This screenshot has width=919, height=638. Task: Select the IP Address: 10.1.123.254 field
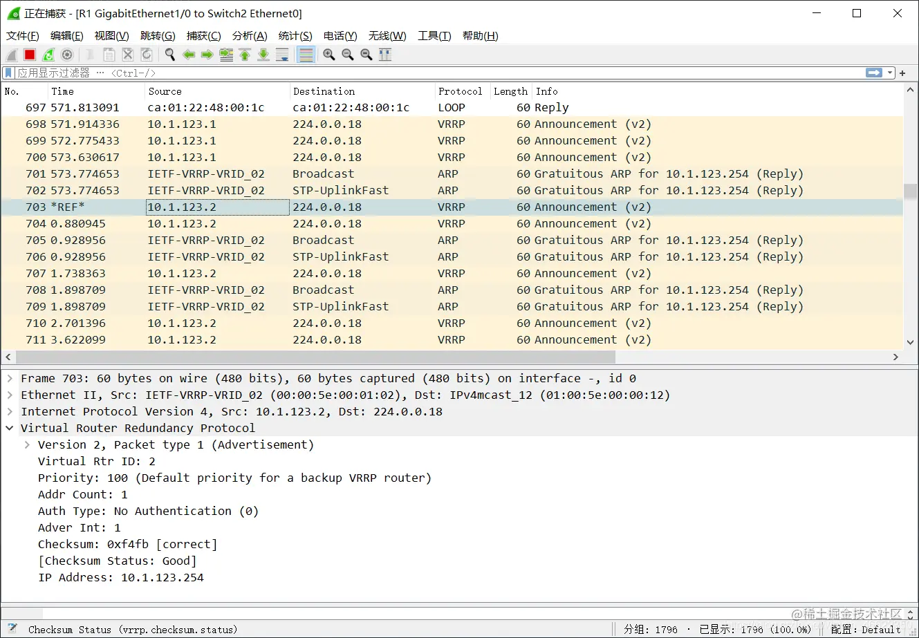coord(121,578)
